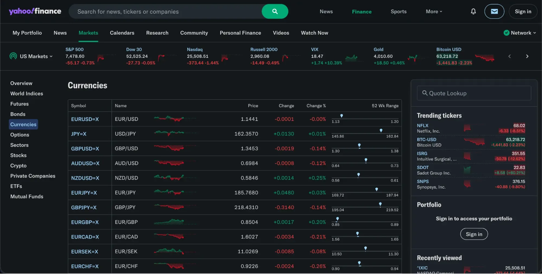Select Crypto in the left sidebar
This screenshot has width=542, height=274.
click(18, 166)
